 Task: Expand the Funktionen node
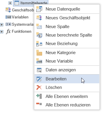[1, 32]
